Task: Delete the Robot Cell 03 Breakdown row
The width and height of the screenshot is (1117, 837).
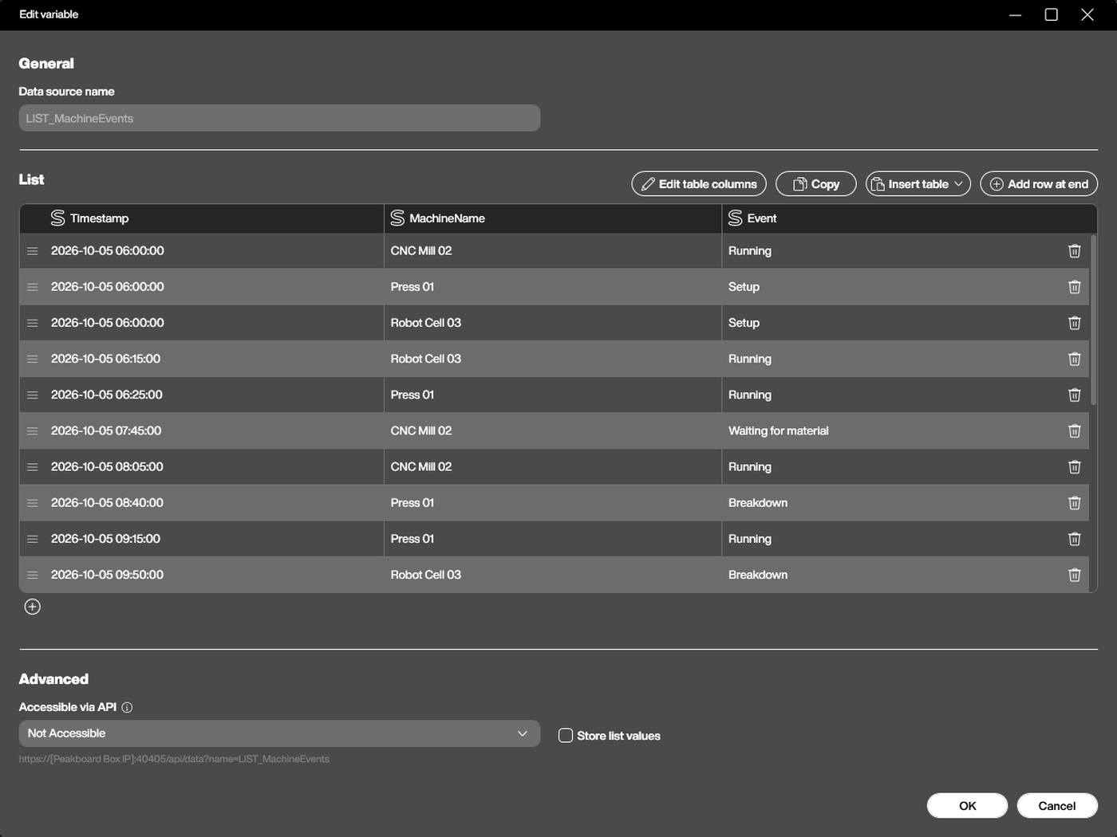Action: [1074, 575]
